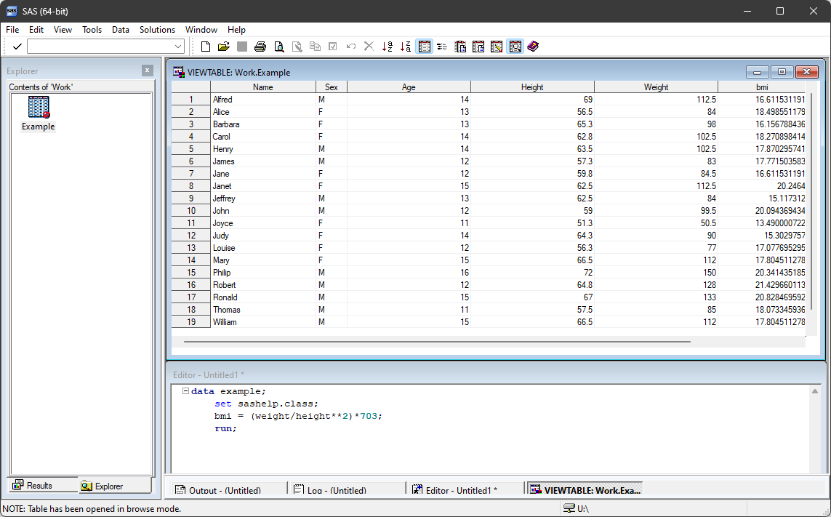
Task: Select the Weight column header
Action: [656, 87]
